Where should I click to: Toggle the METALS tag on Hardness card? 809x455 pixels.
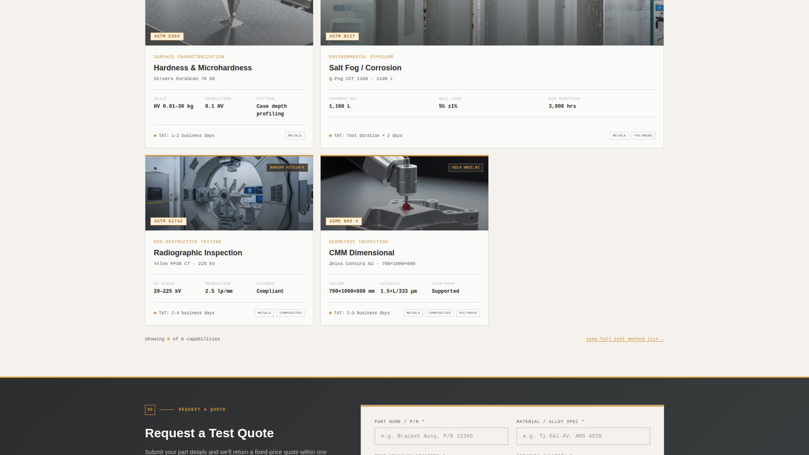tap(295, 135)
